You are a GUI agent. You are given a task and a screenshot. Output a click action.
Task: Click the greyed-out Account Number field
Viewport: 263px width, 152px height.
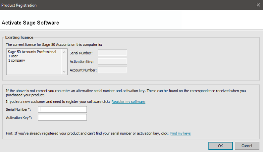coord(112,70)
